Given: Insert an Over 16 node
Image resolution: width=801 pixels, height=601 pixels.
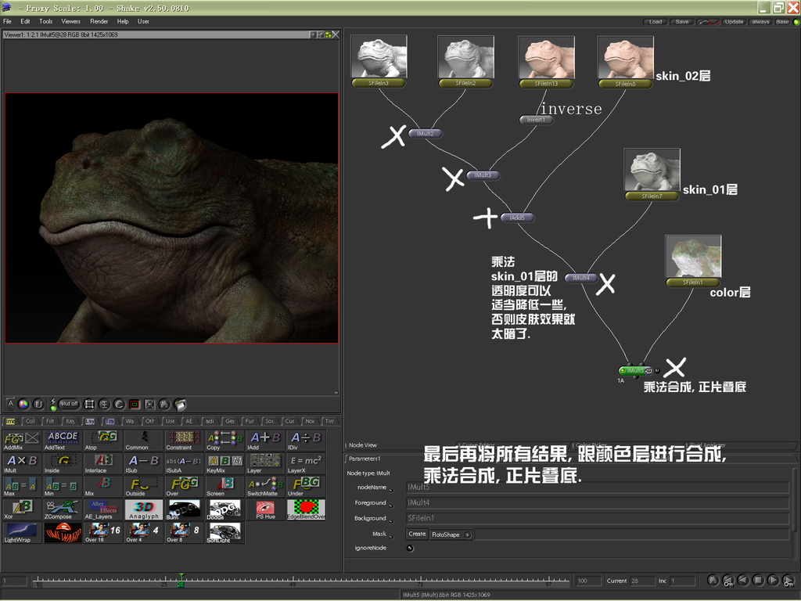Looking at the screenshot, I should coord(102,532).
